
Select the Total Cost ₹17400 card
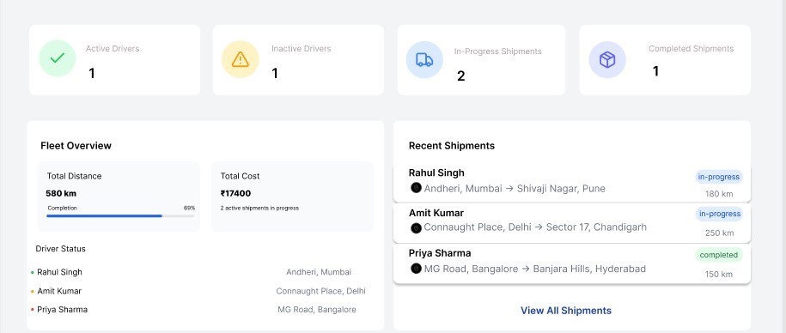coord(292,197)
